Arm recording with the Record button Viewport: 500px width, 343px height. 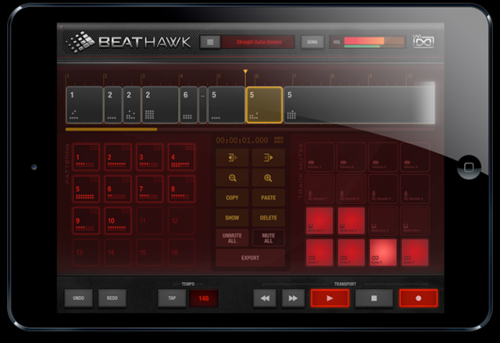pos(418,298)
